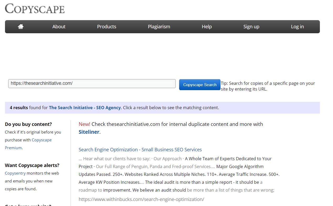Click the 'Want Copyscape alerts?' heading
The width and height of the screenshot is (333, 206).
click(x=32, y=165)
